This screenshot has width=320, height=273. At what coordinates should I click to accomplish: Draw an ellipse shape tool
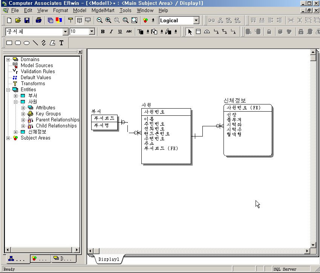(26, 43)
